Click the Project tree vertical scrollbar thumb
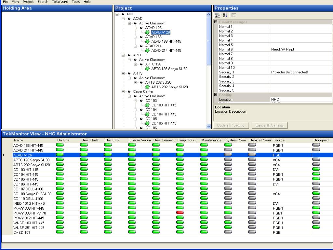 208,41
